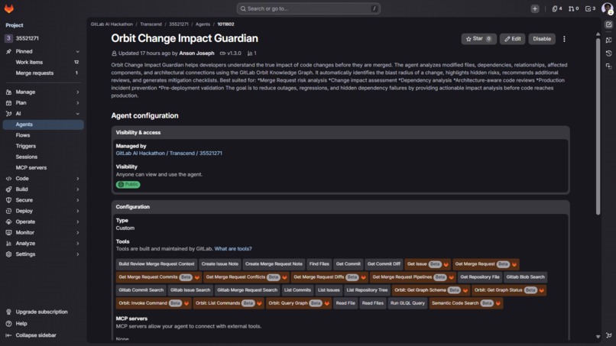Expand the Build section chevron
The image size is (616, 346).
point(77,189)
